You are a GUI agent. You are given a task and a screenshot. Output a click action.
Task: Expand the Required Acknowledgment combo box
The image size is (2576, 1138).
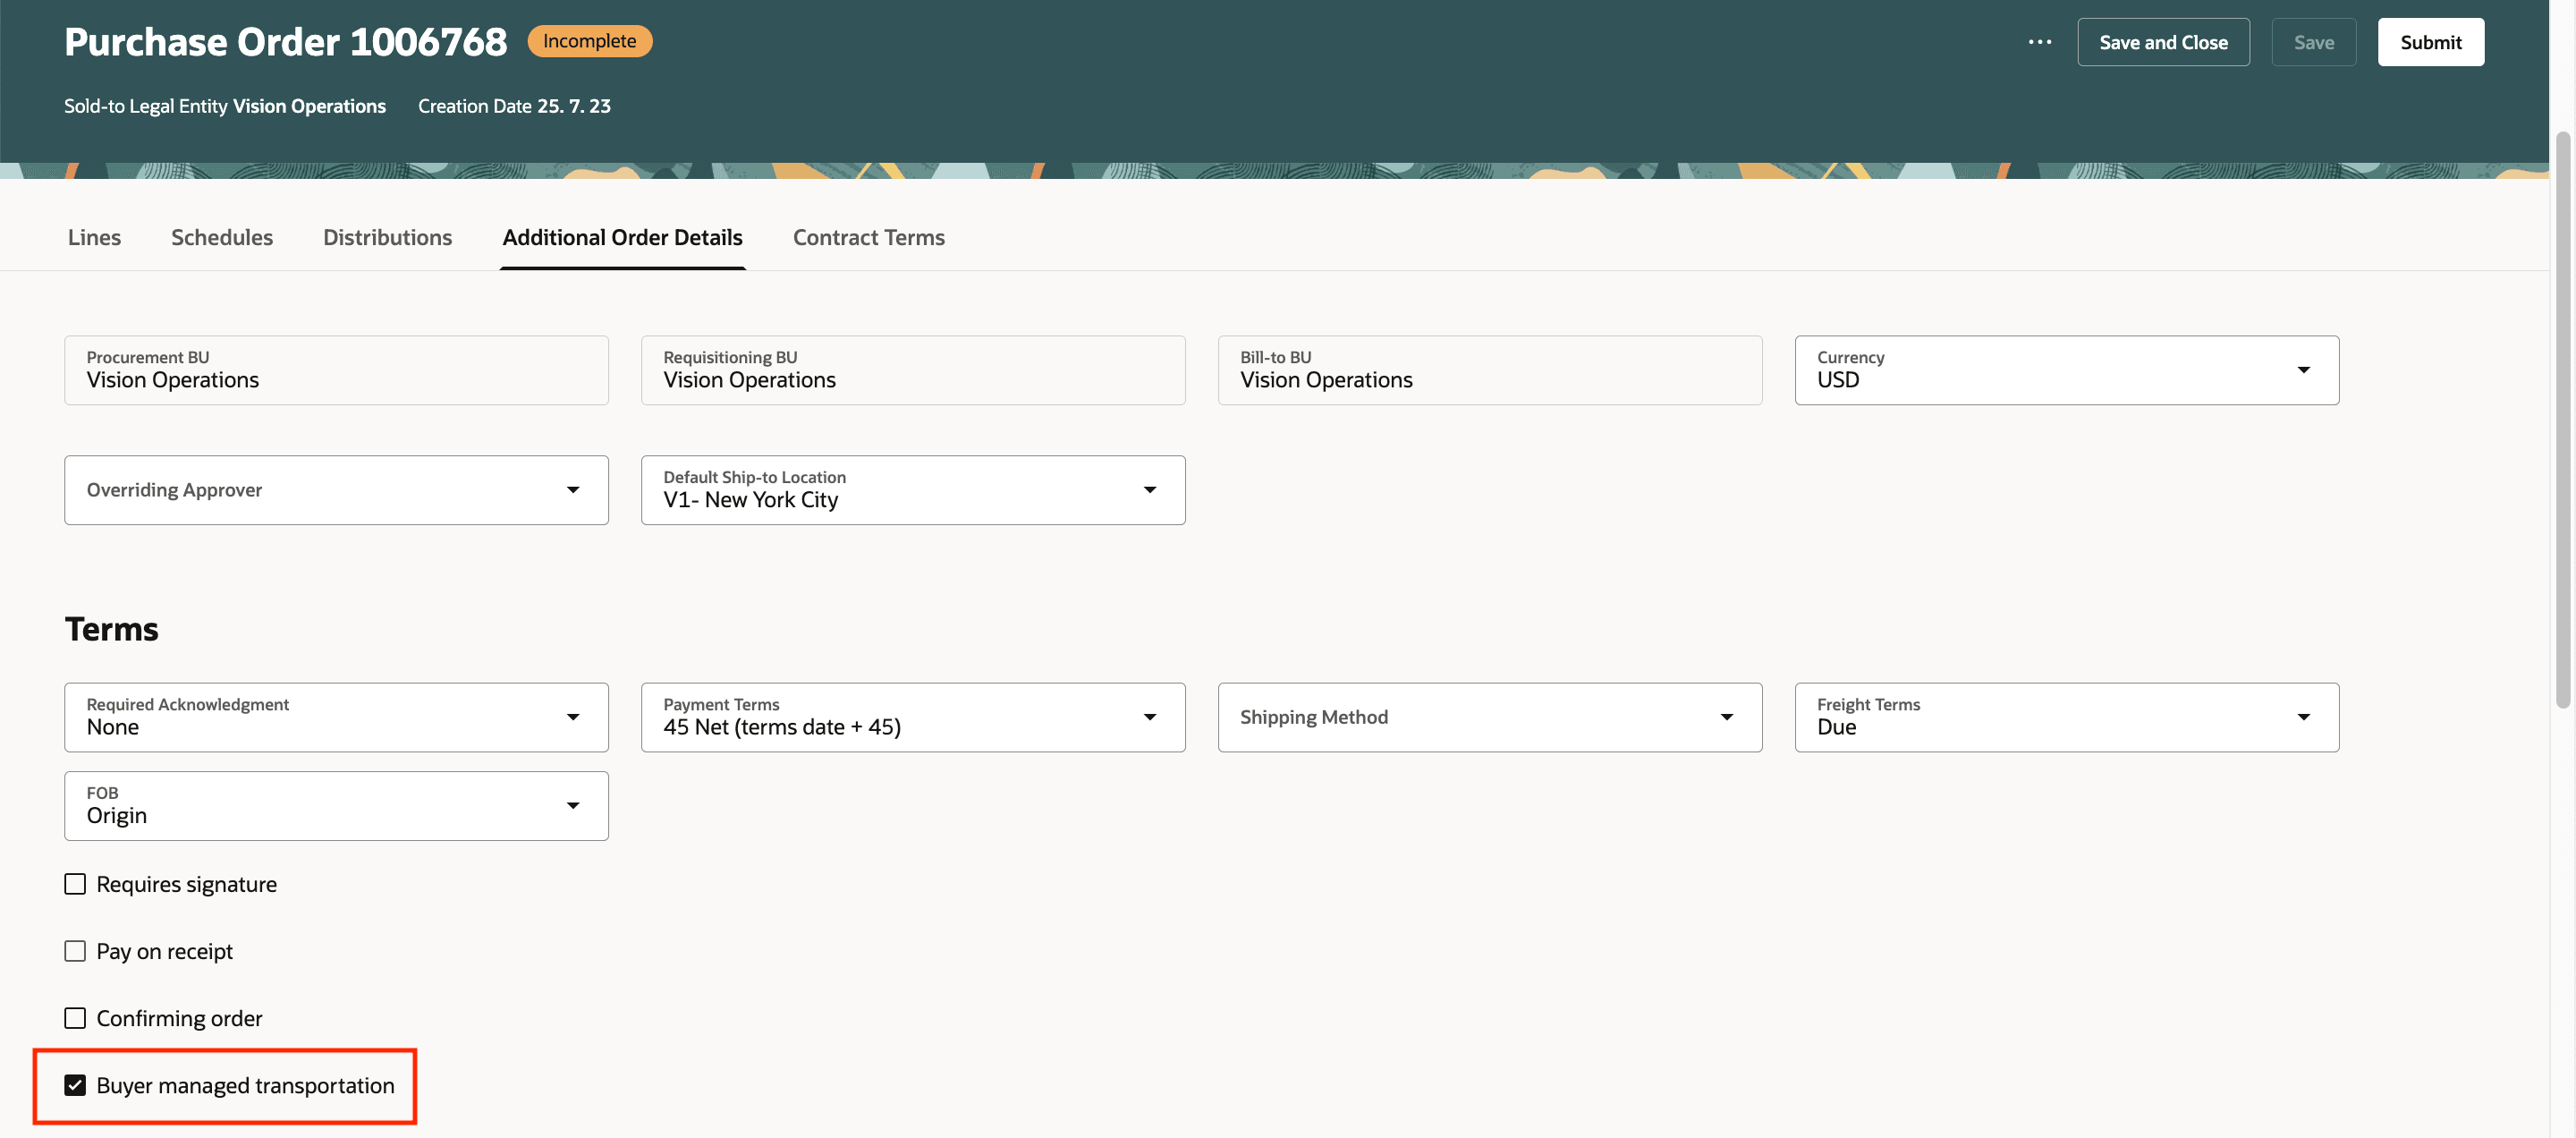(x=573, y=717)
